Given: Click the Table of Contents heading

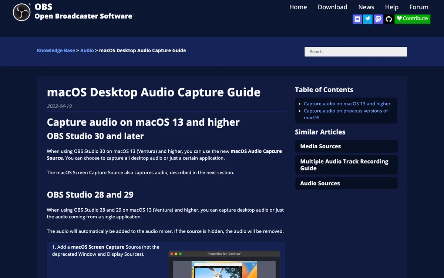Looking at the screenshot, I should point(324,90).
